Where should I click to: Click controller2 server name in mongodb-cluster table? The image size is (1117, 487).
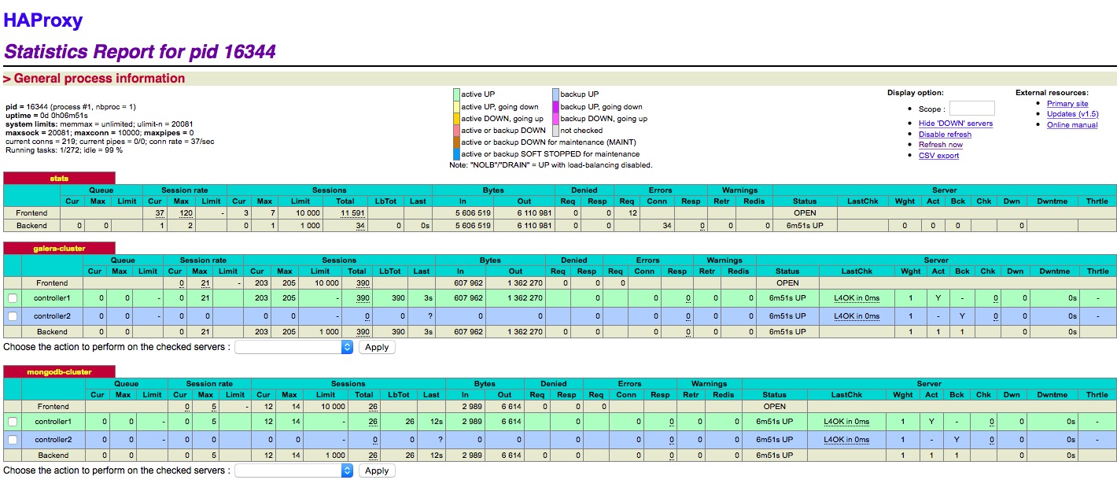(x=52, y=439)
